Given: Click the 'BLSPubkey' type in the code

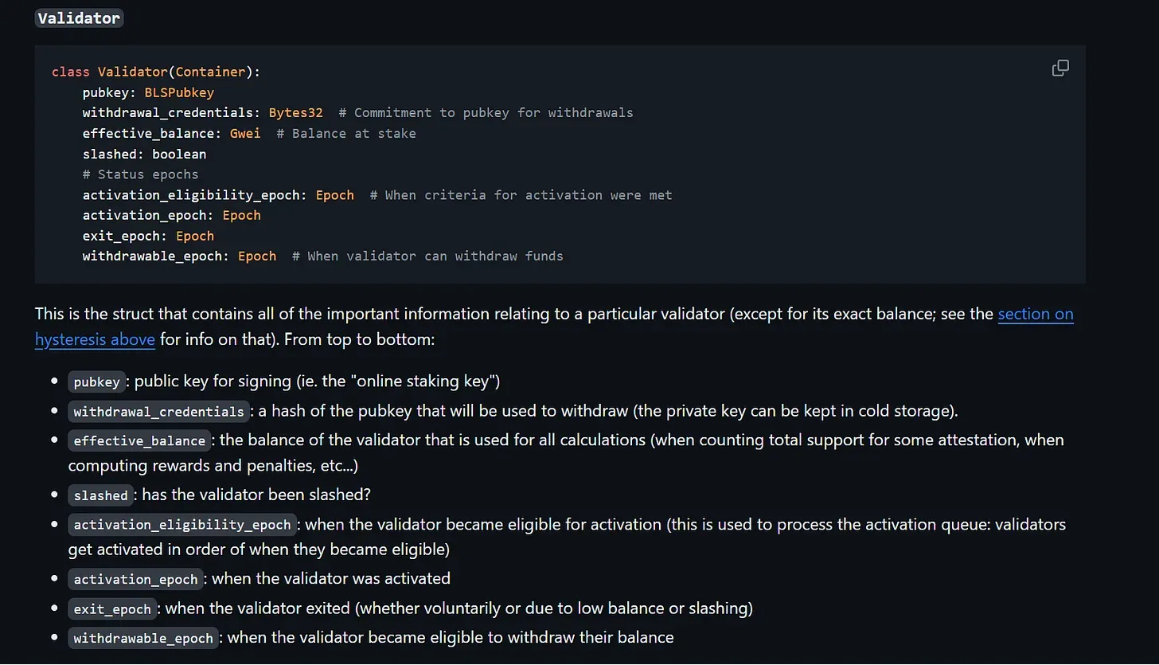Looking at the screenshot, I should coord(179,92).
